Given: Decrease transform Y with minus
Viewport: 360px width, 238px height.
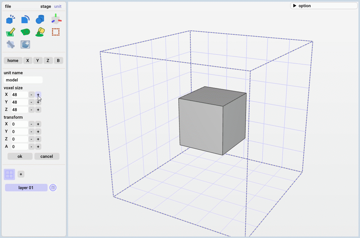Looking at the screenshot, I should point(31,132).
